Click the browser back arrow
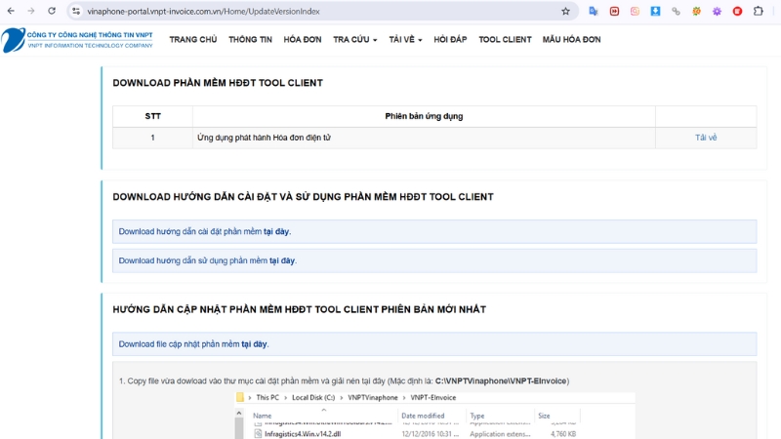781x439 pixels. (x=10, y=11)
